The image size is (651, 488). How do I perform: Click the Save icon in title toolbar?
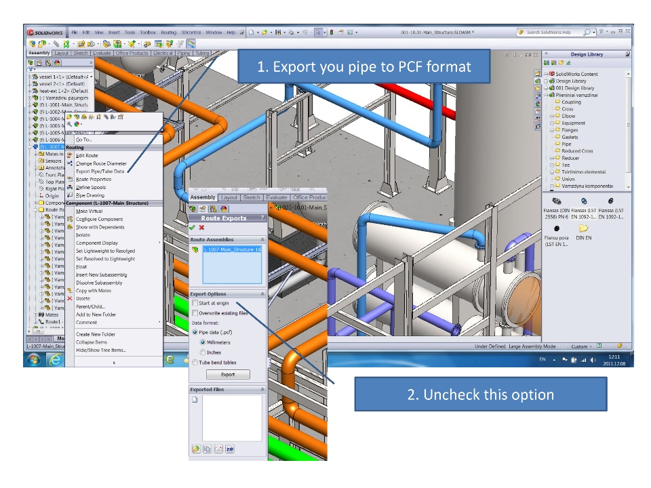[278, 33]
